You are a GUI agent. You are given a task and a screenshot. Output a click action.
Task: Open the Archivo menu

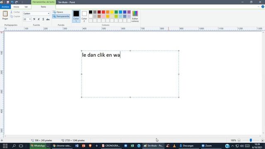click(5, 7)
